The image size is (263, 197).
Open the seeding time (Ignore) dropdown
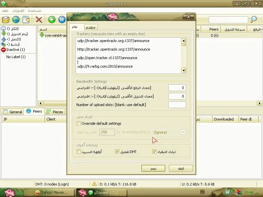pyautogui.click(x=183, y=132)
